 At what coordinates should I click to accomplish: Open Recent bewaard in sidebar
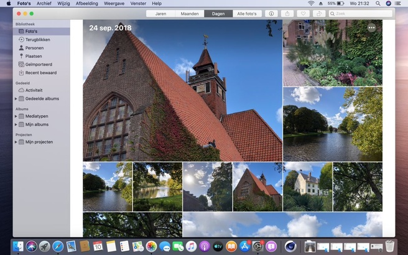point(42,73)
